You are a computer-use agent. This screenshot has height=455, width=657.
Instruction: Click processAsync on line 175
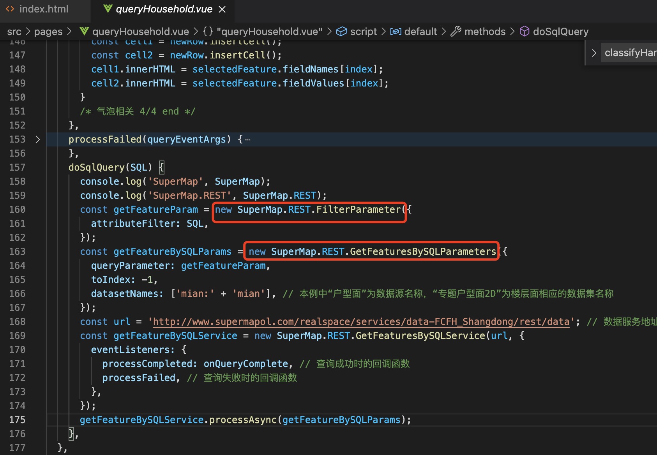(x=243, y=420)
